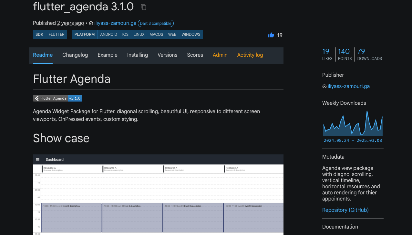Click the 140 POINTS score
Image resolution: width=412 pixels, height=235 pixels.
coord(345,54)
